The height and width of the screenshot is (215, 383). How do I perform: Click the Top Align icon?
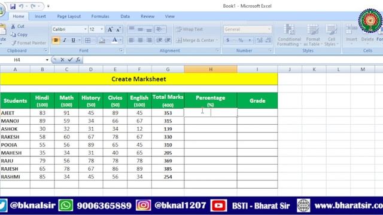(x=132, y=29)
